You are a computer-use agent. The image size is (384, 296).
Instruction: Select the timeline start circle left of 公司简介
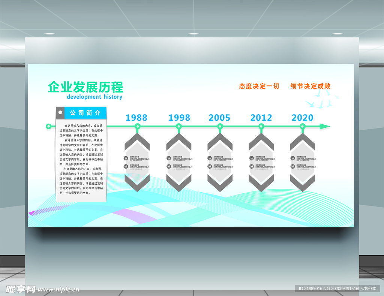[48, 126]
